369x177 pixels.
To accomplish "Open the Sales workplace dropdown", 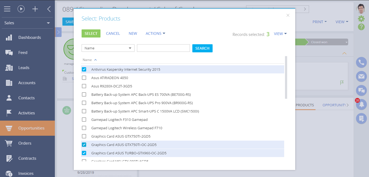I will (27, 23).
